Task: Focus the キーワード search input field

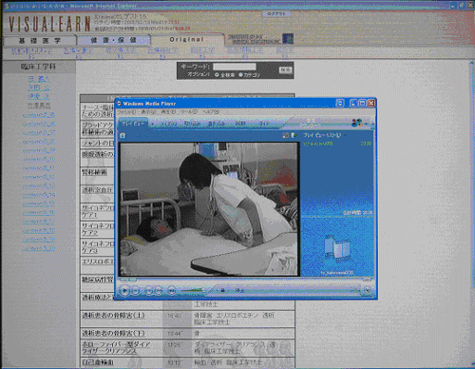Action: coord(235,67)
